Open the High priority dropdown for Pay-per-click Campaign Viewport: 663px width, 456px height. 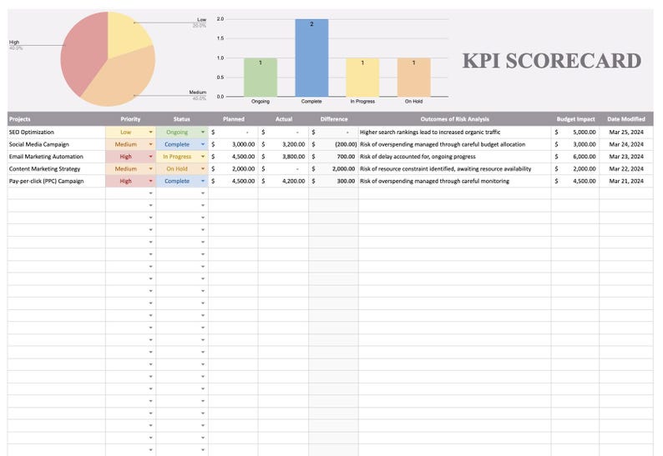(150, 181)
